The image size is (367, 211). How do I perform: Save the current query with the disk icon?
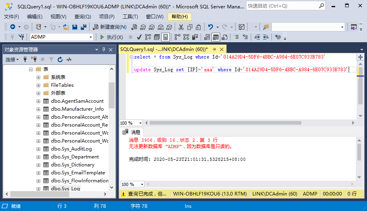75,27
